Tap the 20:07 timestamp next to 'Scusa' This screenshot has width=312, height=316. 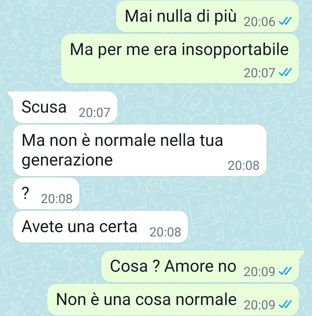tap(94, 113)
